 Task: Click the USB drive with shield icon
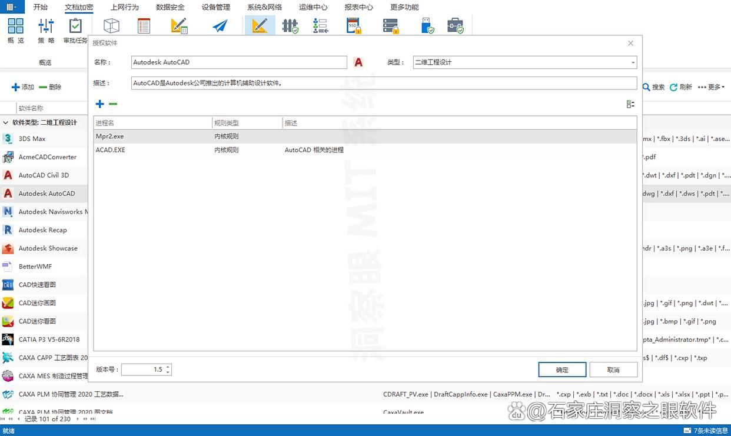point(428,26)
